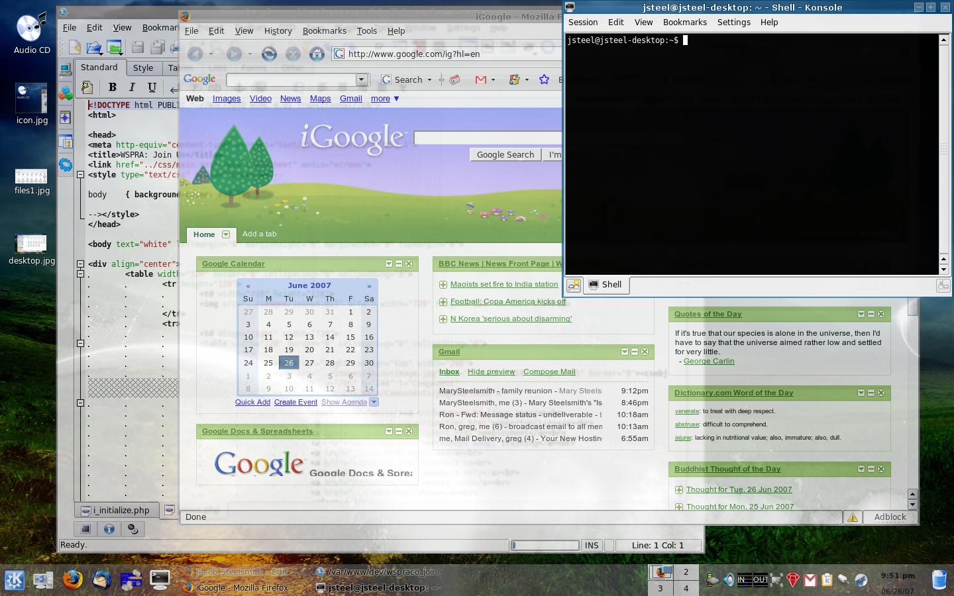Viewport: 954px width, 596px height.
Task: Go to Firefox Home page icon
Action: click(317, 54)
